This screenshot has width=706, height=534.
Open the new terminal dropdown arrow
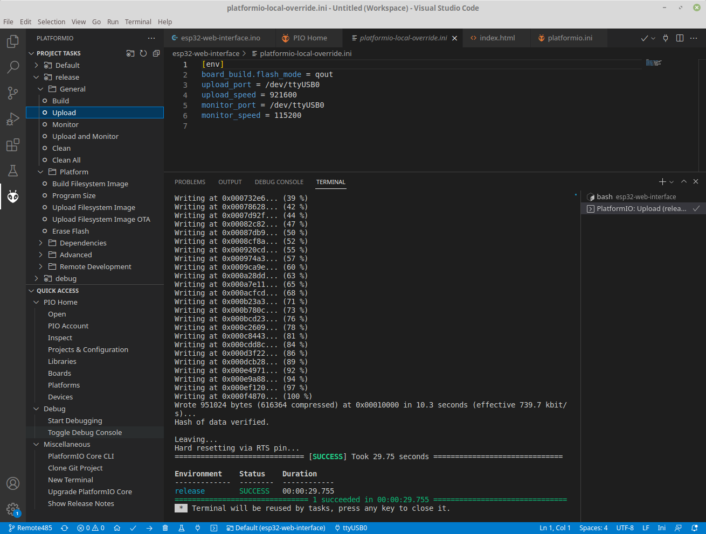672,182
